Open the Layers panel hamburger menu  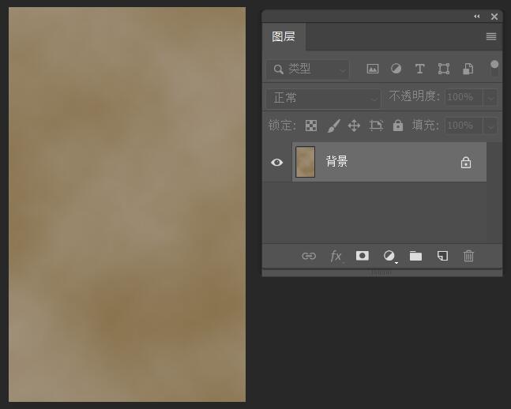pos(491,36)
